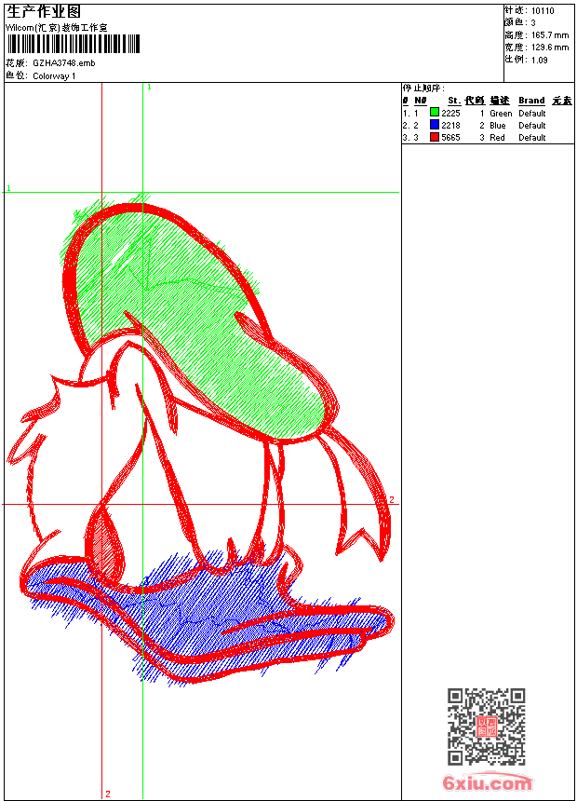577x801 pixels.
Task: Click the red color swatch in stop sequence
Action: click(x=435, y=136)
